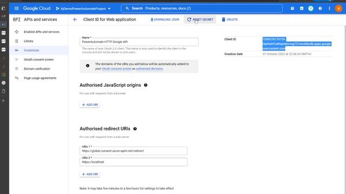
Task: Open Domain verification sidebar item
Action: (37, 69)
